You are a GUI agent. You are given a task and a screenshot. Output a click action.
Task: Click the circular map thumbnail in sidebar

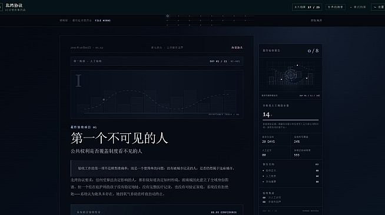coord(290,75)
